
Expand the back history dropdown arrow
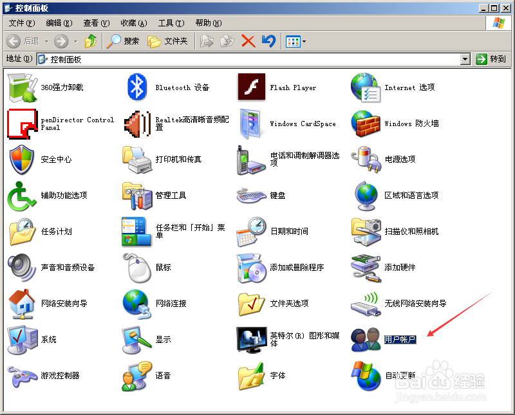tap(46, 41)
